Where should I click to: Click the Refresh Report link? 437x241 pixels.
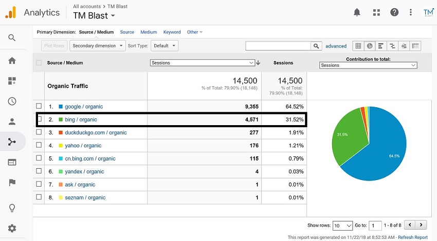coord(412,237)
